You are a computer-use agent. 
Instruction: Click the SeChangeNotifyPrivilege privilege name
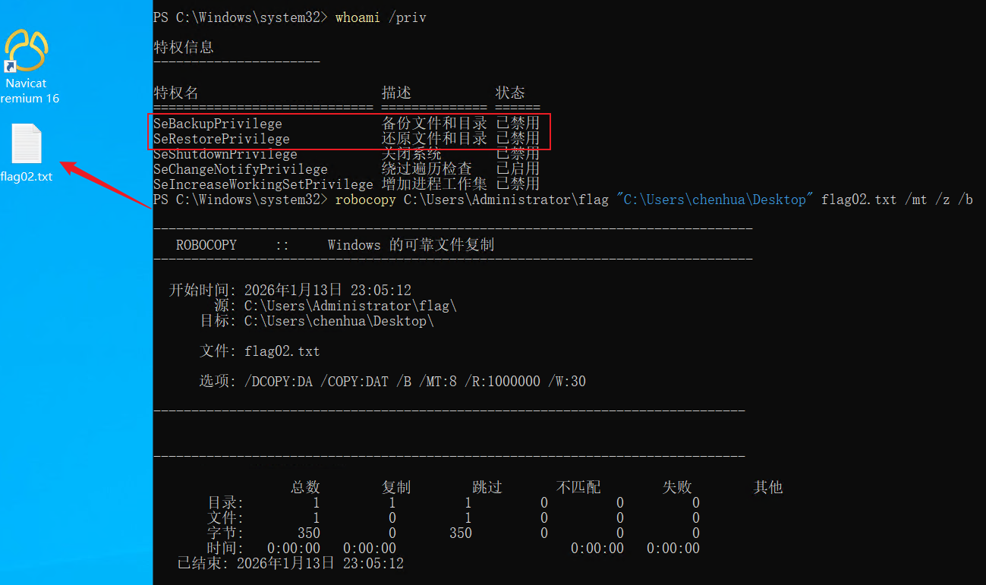(x=241, y=169)
